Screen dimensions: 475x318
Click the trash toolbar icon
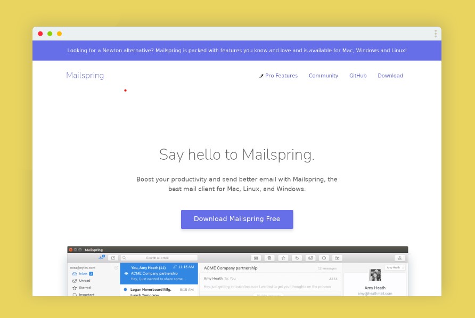269,258
